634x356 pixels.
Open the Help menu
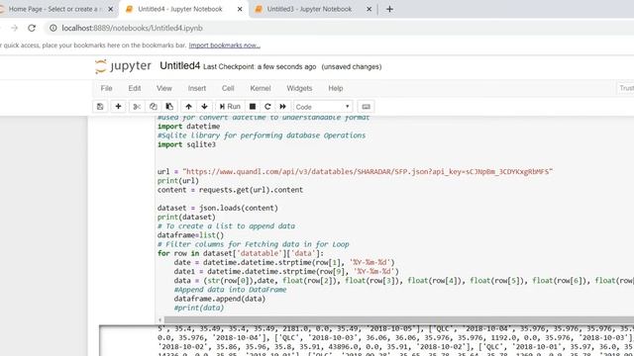[x=336, y=88]
